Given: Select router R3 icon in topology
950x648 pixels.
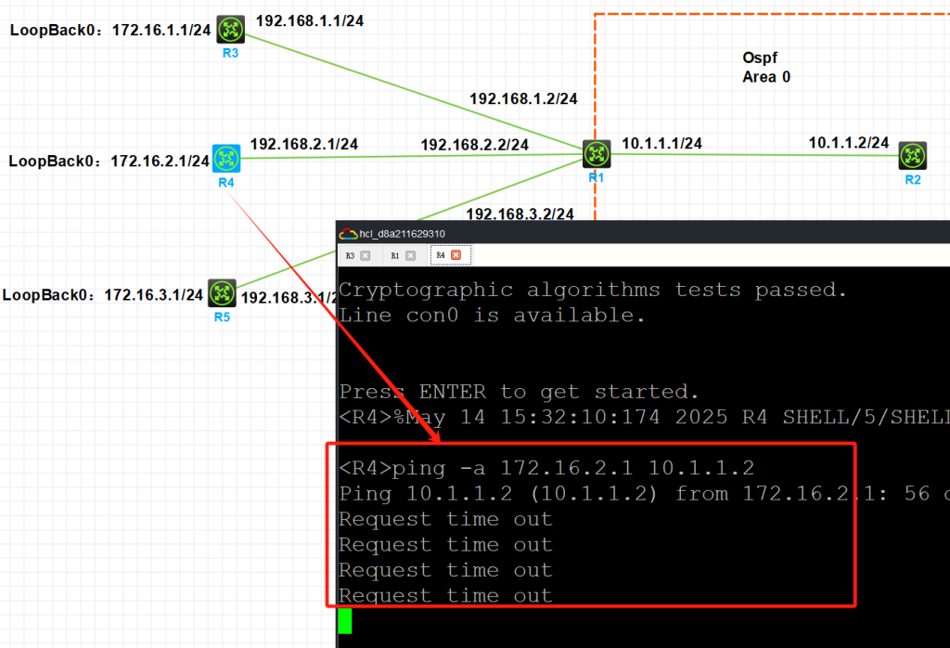Looking at the screenshot, I should [231, 30].
